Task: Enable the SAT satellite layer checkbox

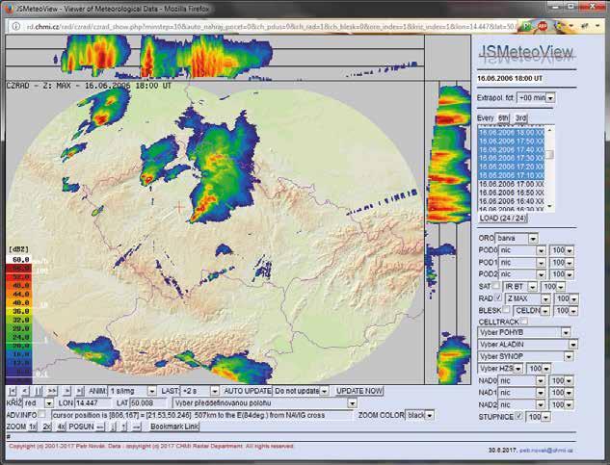Action: [x=495, y=286]
